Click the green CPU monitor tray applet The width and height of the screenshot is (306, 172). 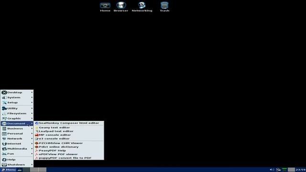(x=284, y=170)
